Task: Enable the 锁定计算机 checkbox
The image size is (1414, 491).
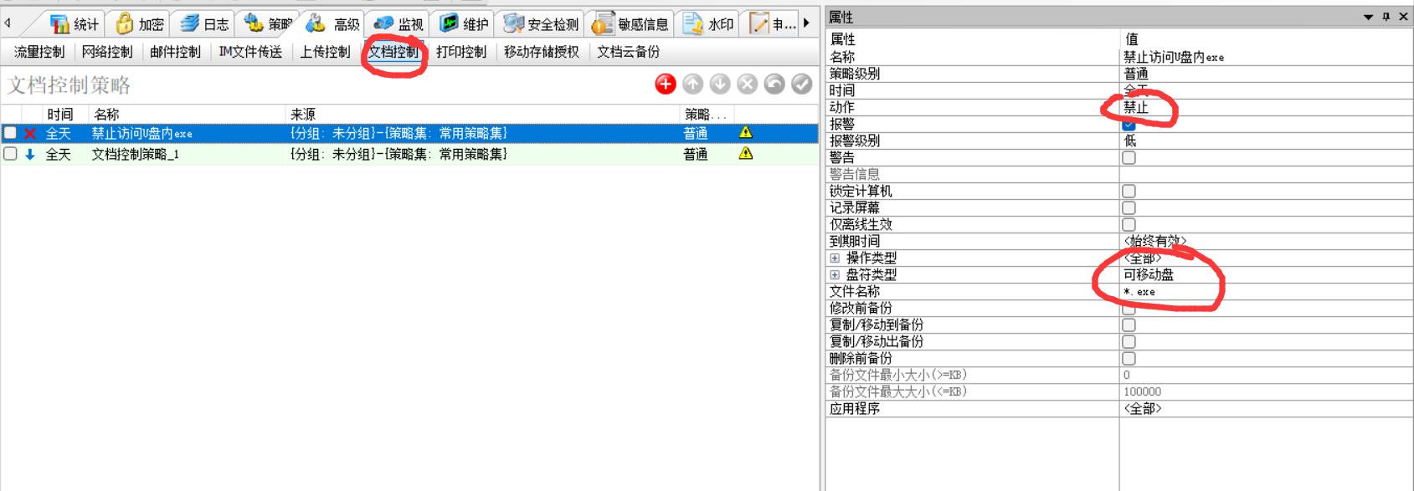Action: tap(1129, 191)
